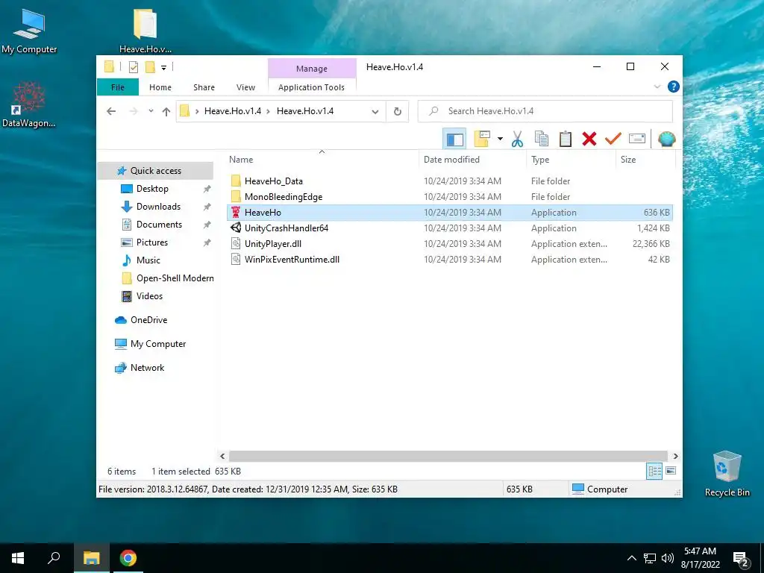This screenshot has width=764, height=573.
Task: Click the Search Heave.Ho.v1.4 field
Action: point(545,111)
